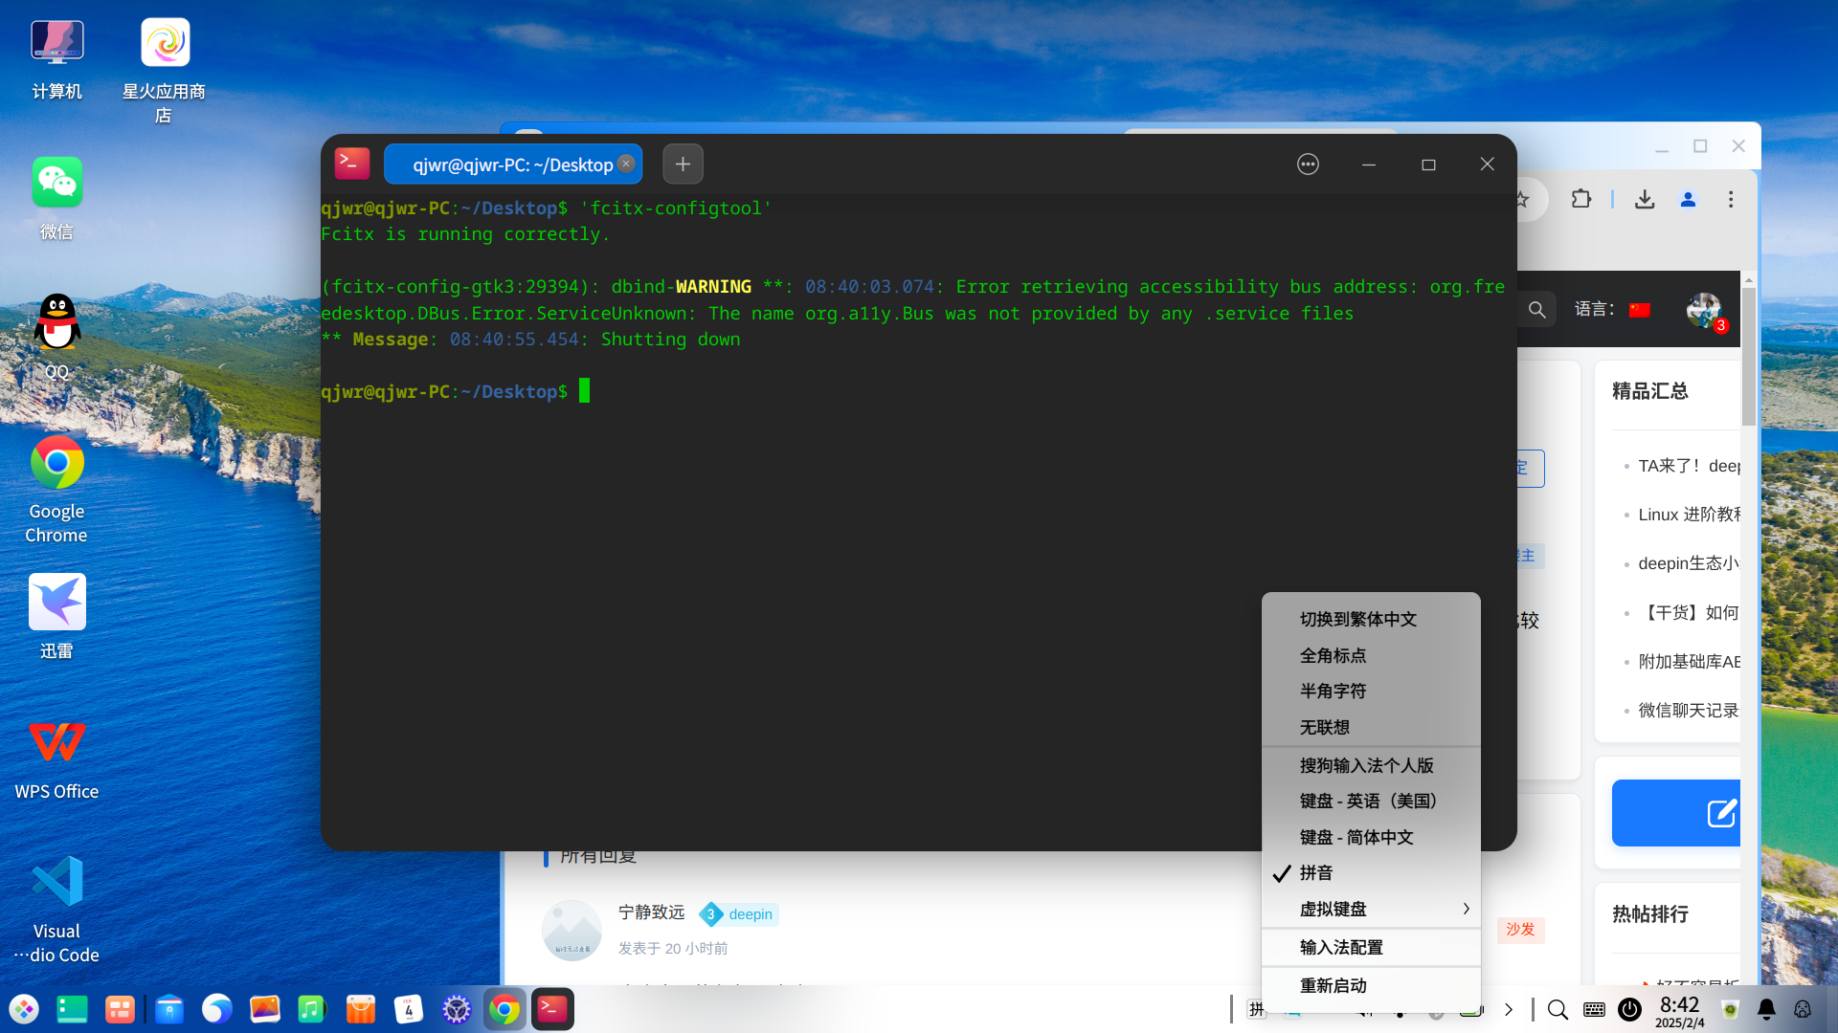This screenshot has height=1033, width=1838.
Task: Expand the 虚拟键盘 submenu arrow
Action: tap(1466, 909)
